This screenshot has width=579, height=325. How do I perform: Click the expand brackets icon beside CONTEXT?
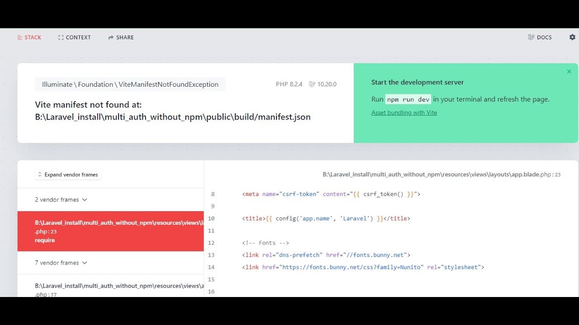pyautogui.click(x=61, y=37)
